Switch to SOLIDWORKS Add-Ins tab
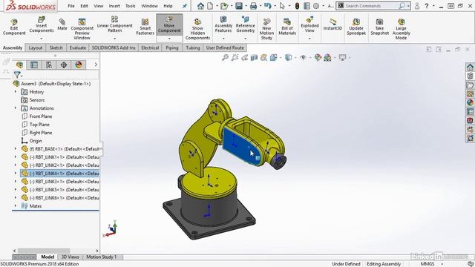Screen dimensions: 475x267 click(114, 47)
